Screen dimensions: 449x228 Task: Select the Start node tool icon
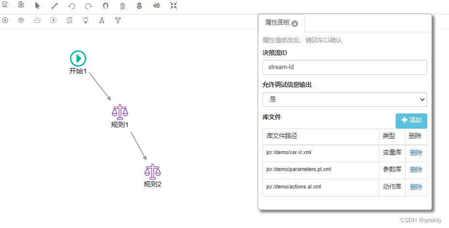pos(5,20)
